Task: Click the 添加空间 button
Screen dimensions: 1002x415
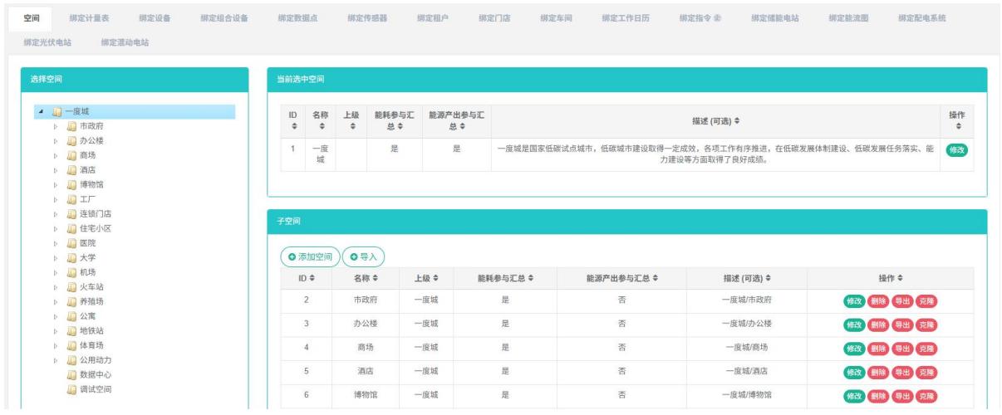Action: (309, 257)
